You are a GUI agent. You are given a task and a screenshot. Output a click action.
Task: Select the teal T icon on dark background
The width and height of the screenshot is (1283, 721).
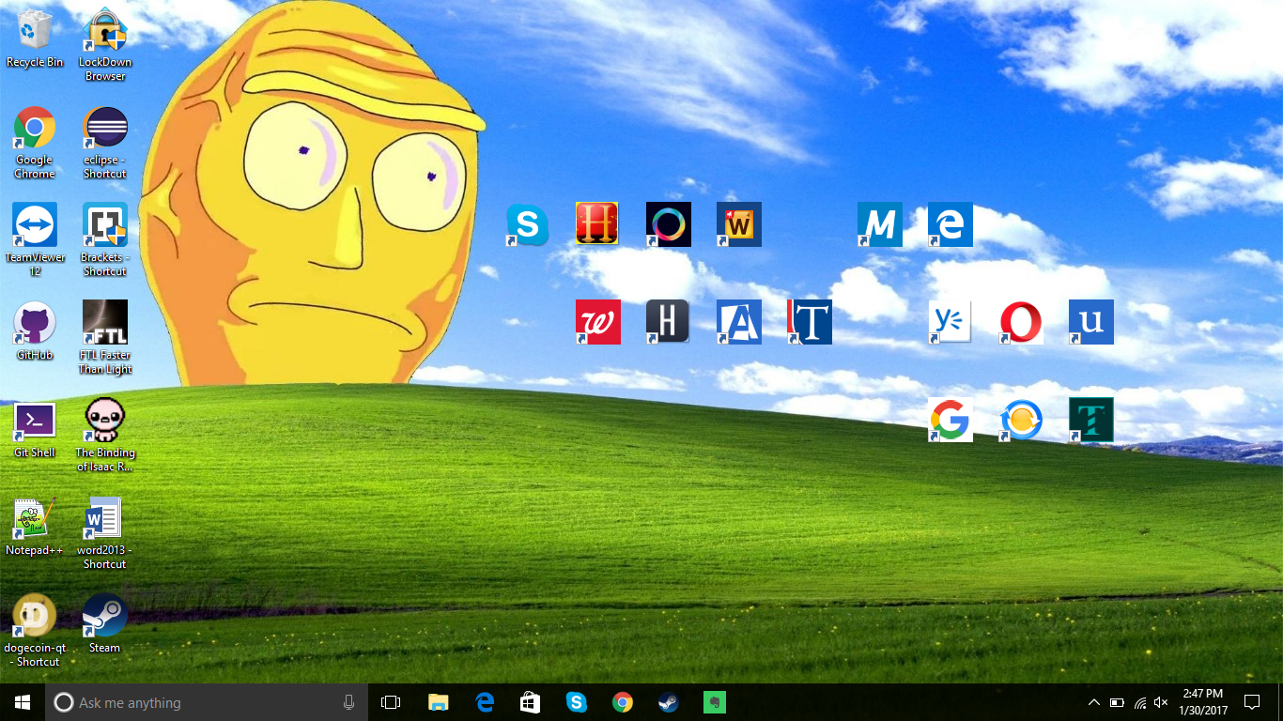[1091, 420]
